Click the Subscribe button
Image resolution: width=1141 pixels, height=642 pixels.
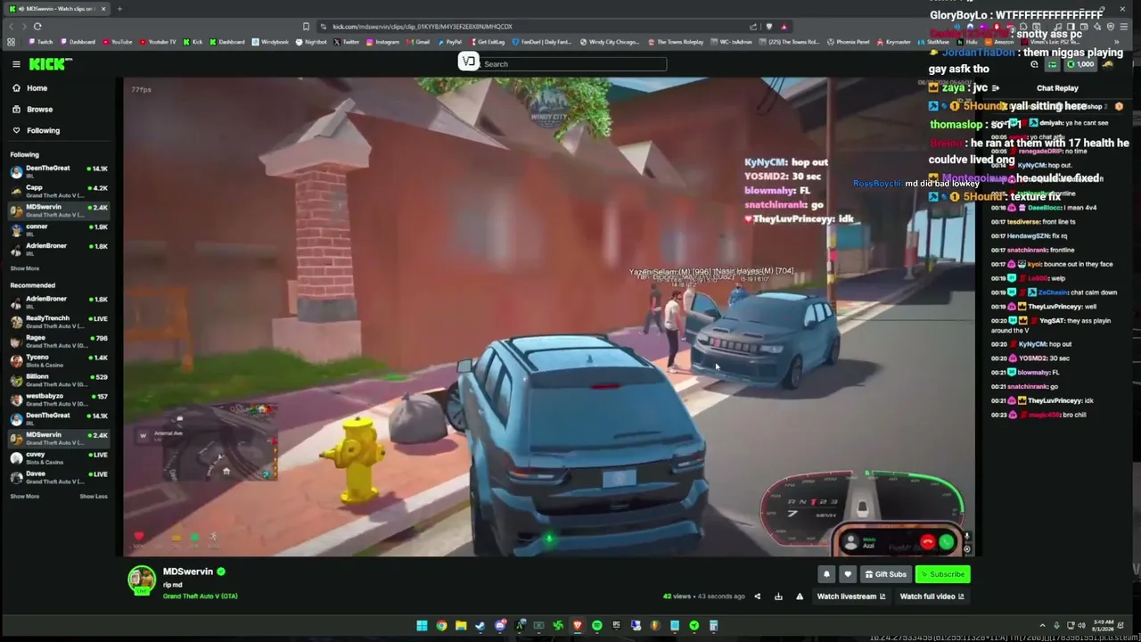[942, 574]
